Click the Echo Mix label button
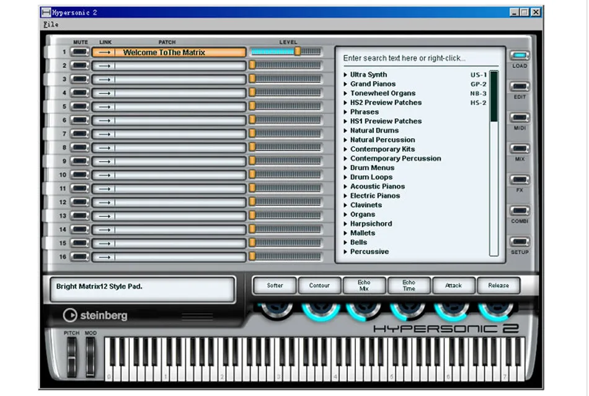Image resolution: width=589 pixels, height=396 pixels. tap(364, 286)
